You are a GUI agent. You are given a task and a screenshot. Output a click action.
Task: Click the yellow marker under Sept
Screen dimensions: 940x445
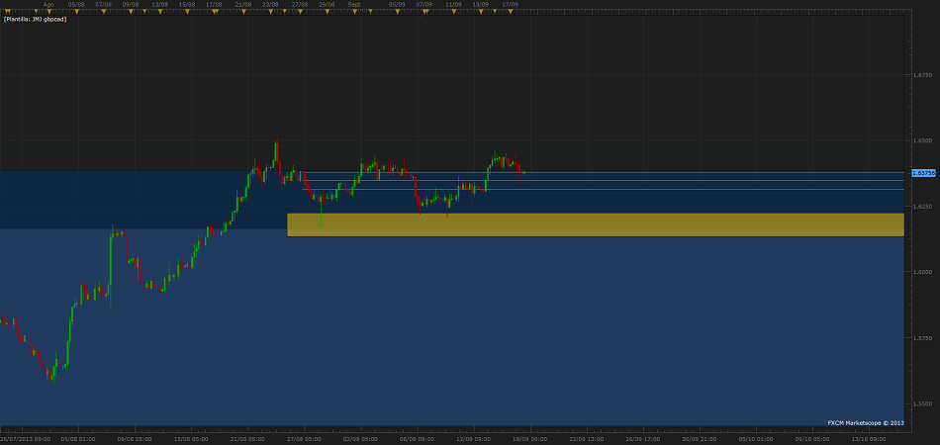click(355, 13)
